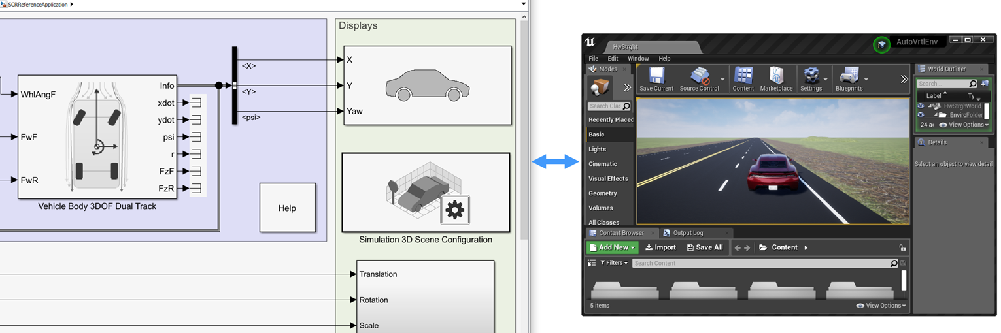
Task: Open the Marketplace from the toolbar
Action: 776,76
